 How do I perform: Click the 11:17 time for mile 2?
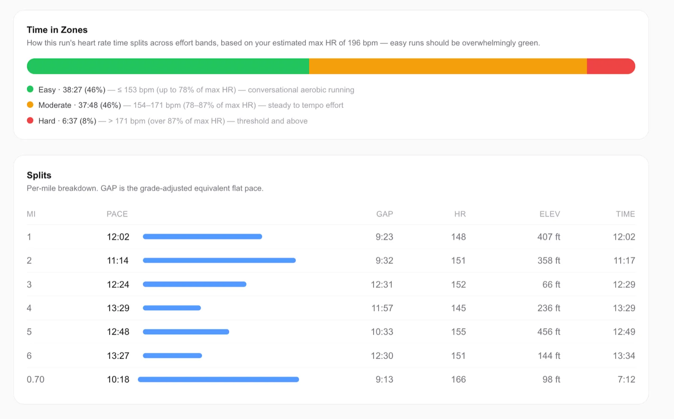click(624, 261)
